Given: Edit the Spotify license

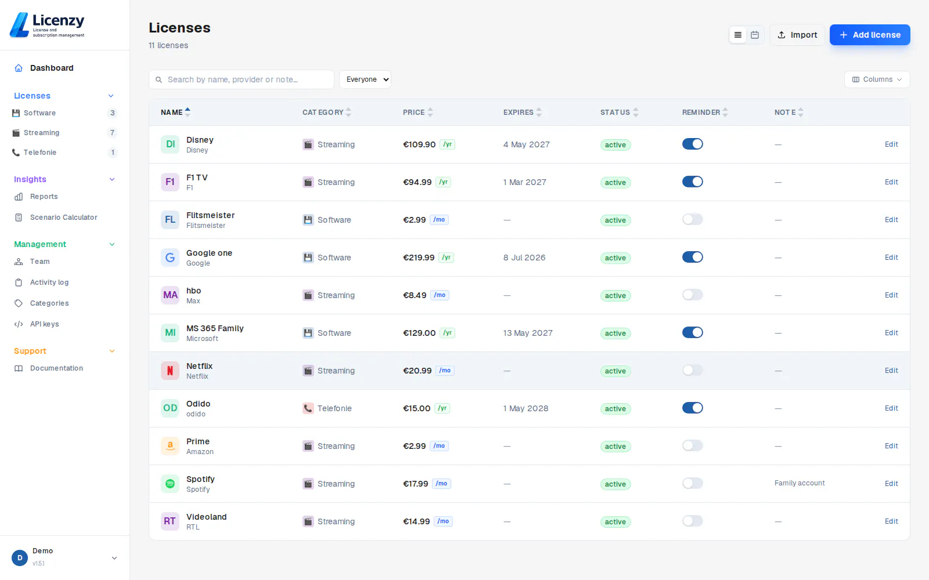Looking at the screenshot, I should click(891, 484).
